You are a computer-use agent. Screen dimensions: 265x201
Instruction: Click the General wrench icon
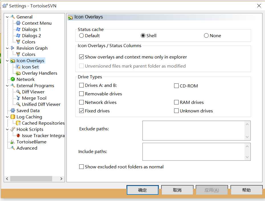pyautogui.click(x=13, y=17)
